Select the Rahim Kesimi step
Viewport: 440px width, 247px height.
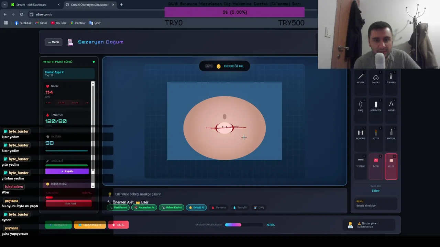[x=172, y=208]
